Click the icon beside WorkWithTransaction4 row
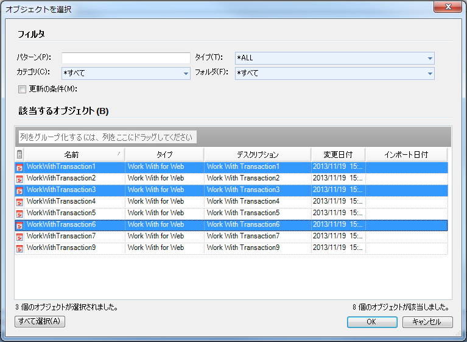 [x=19, y=201]
